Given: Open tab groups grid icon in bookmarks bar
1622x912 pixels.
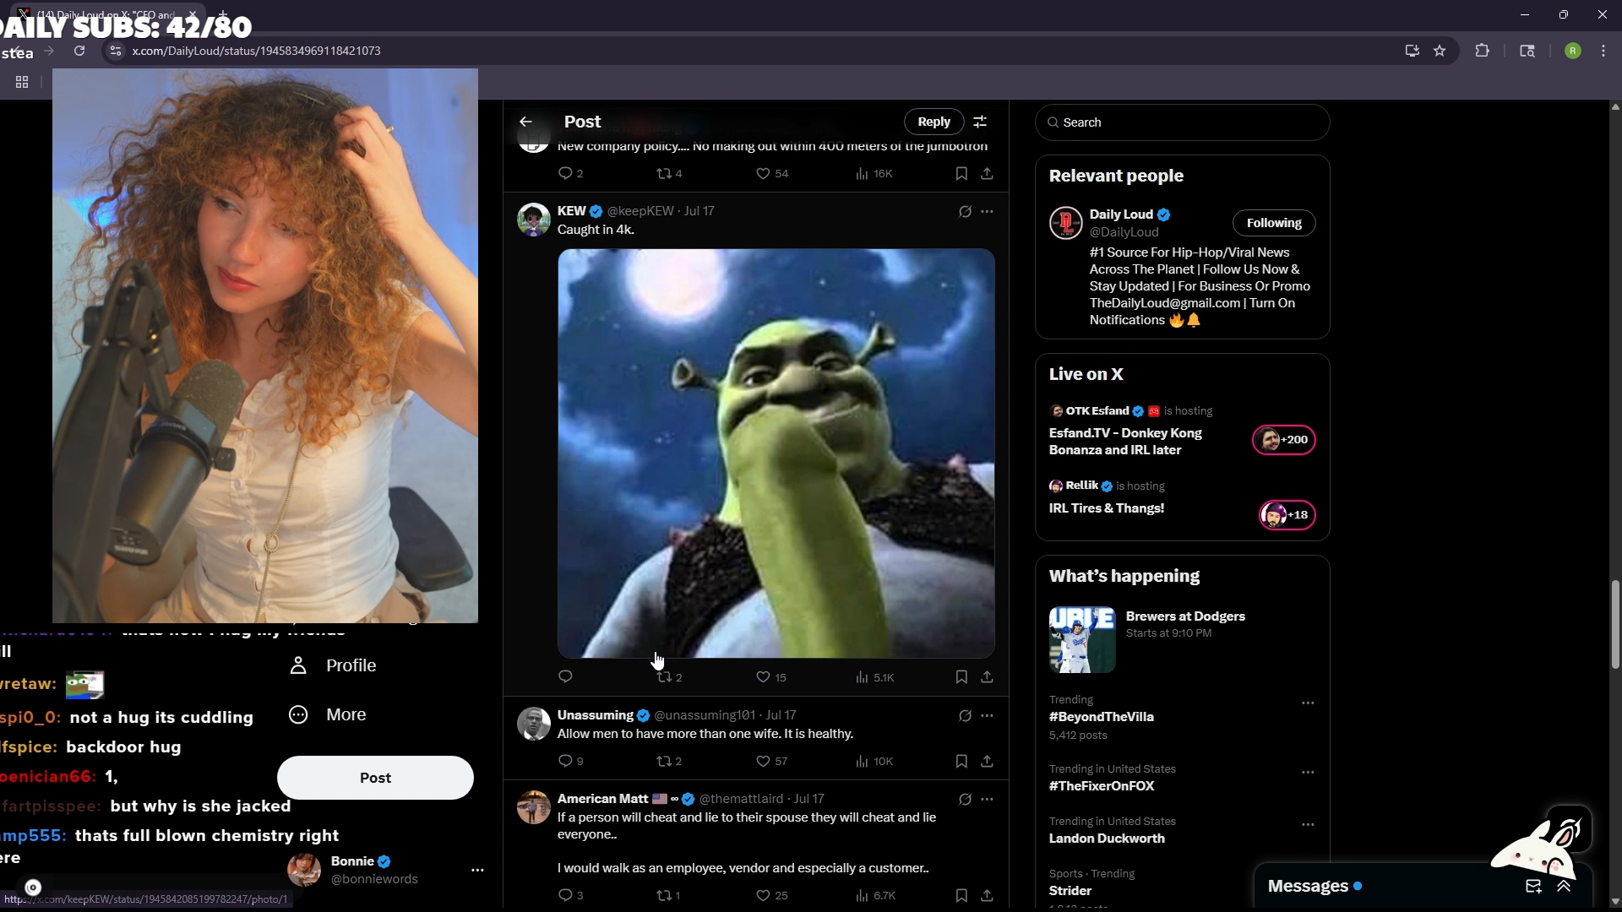Looking at the screenshot, I should pos(22,82).
